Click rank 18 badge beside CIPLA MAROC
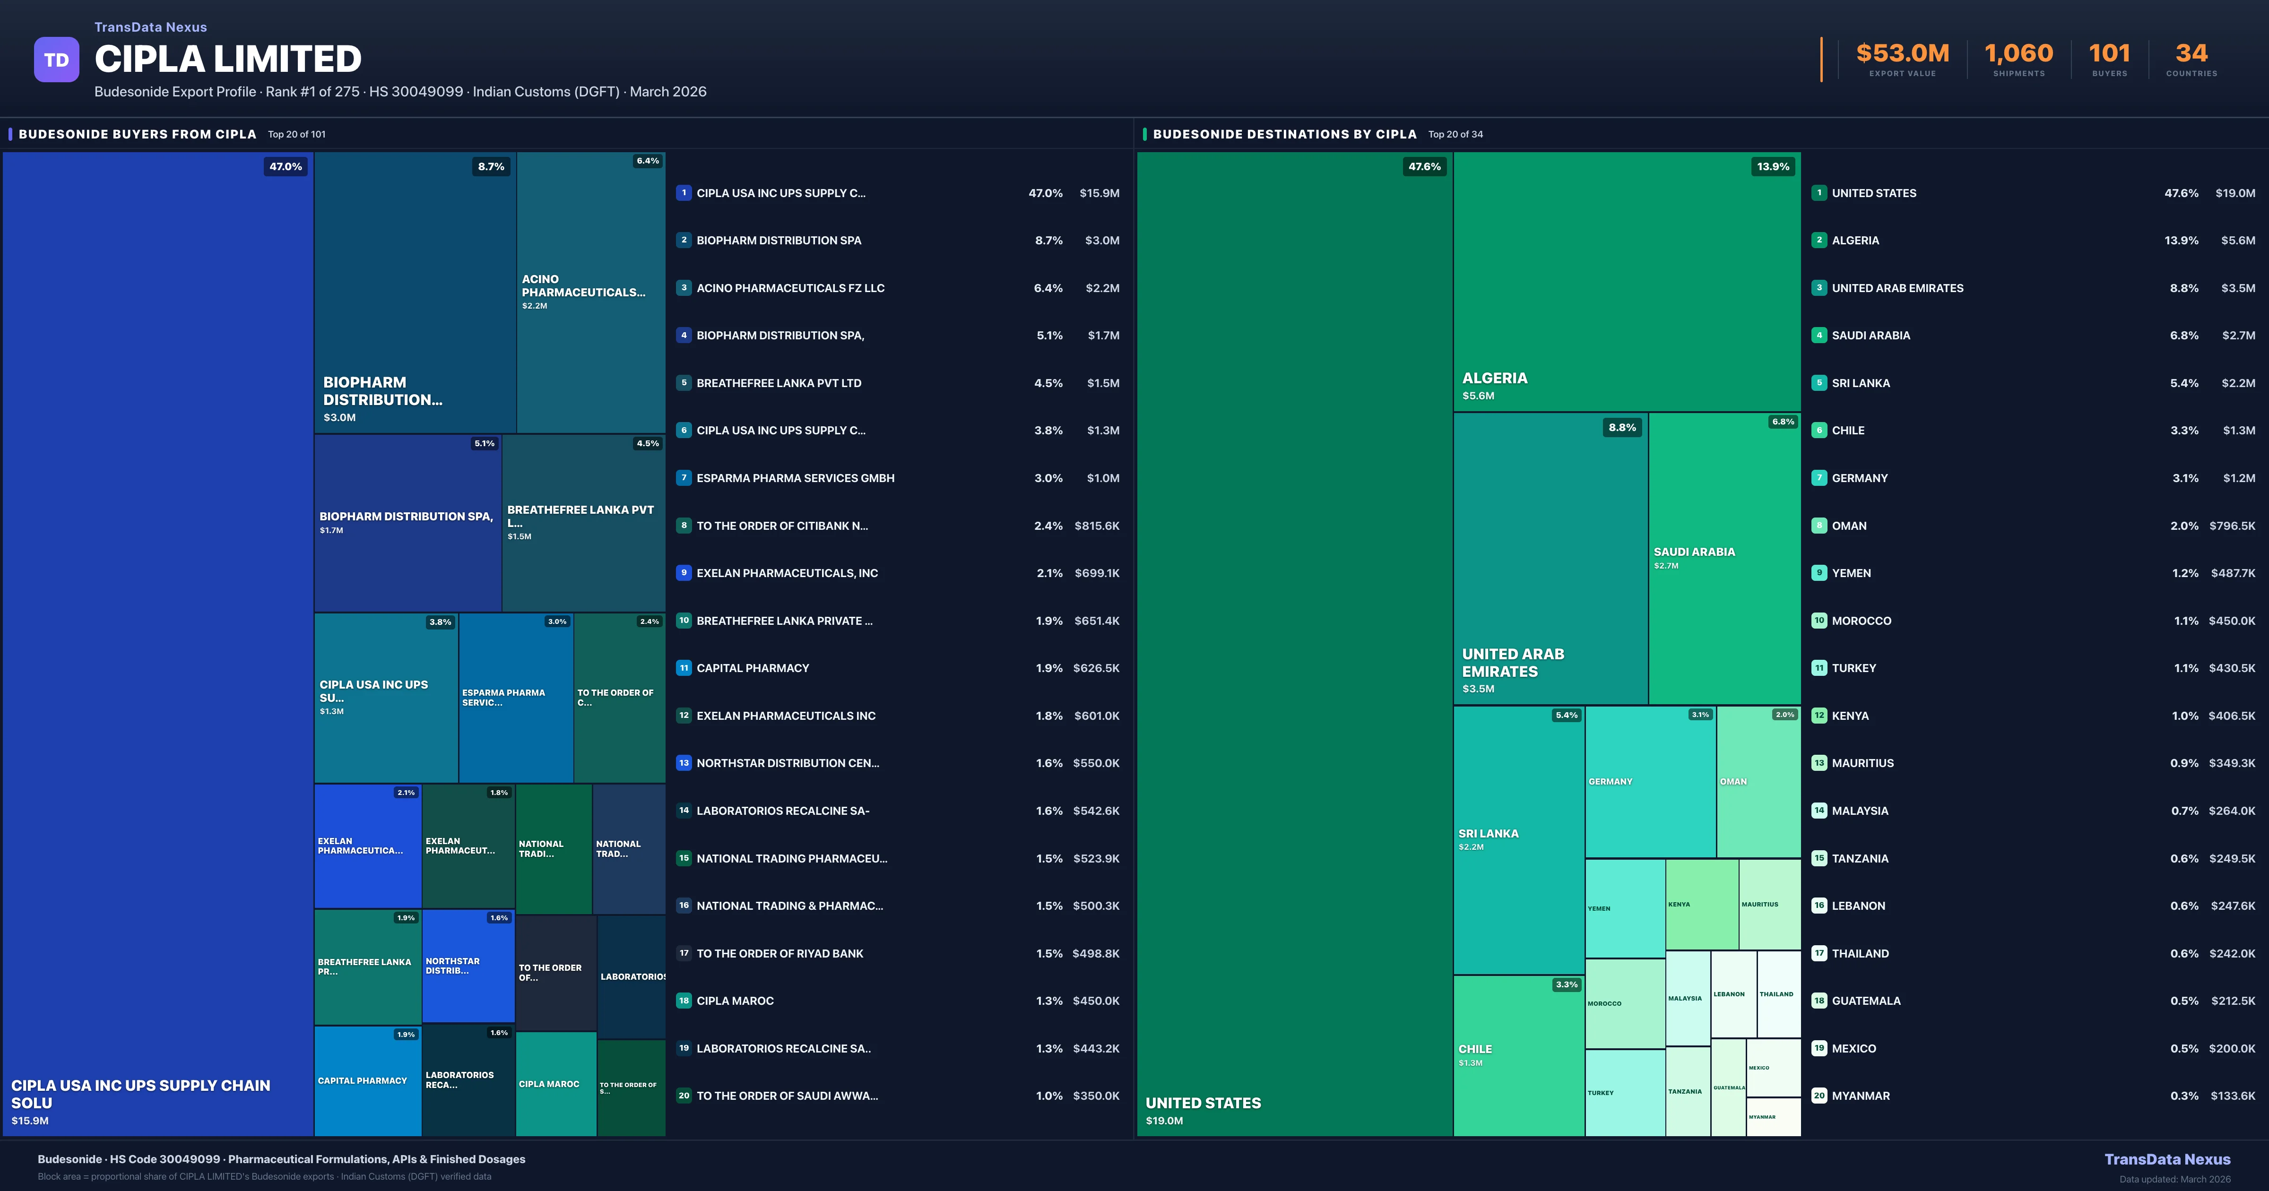Screen dimensions: 2269x1191 pyautogui.click(x=684, y=1001)
